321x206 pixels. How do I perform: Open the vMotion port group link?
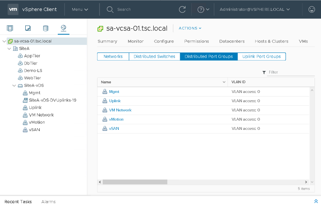pos(116,119)
